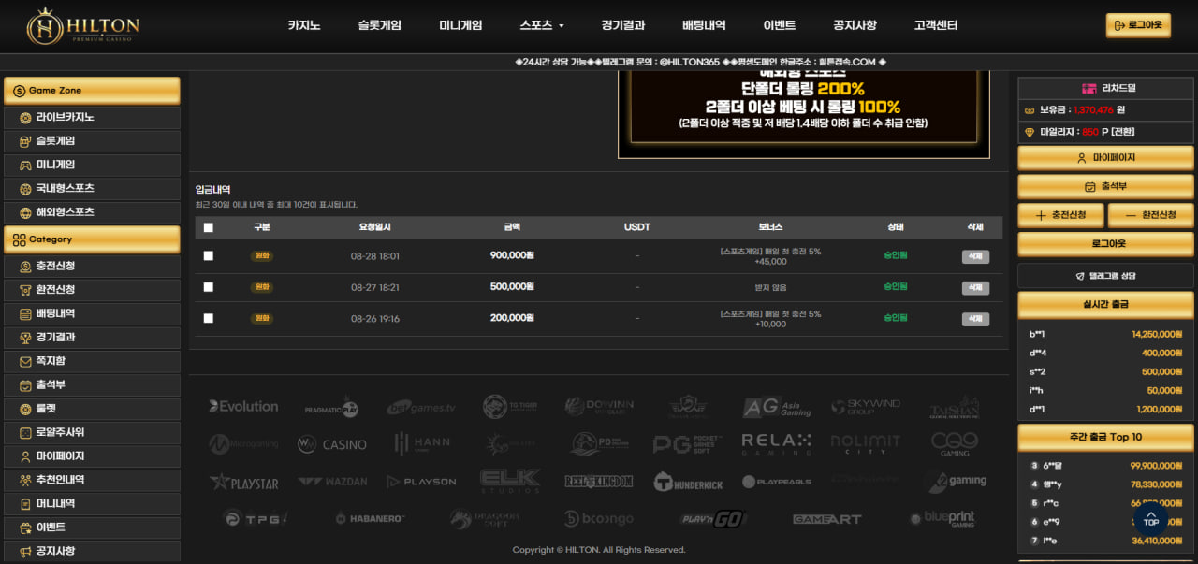
Task: Open 미니게임 gamepad icon in sidebar
Action: 25,165
